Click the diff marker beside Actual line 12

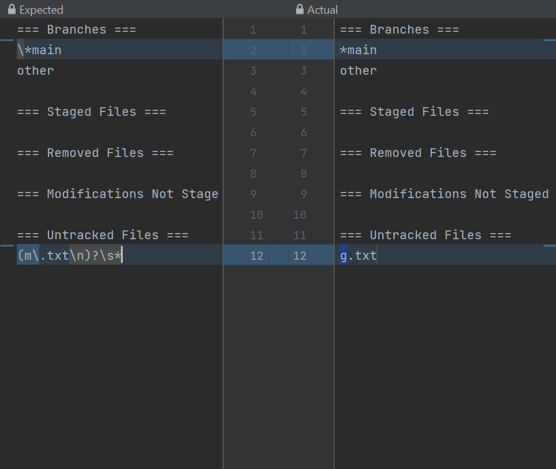point(550,245)
